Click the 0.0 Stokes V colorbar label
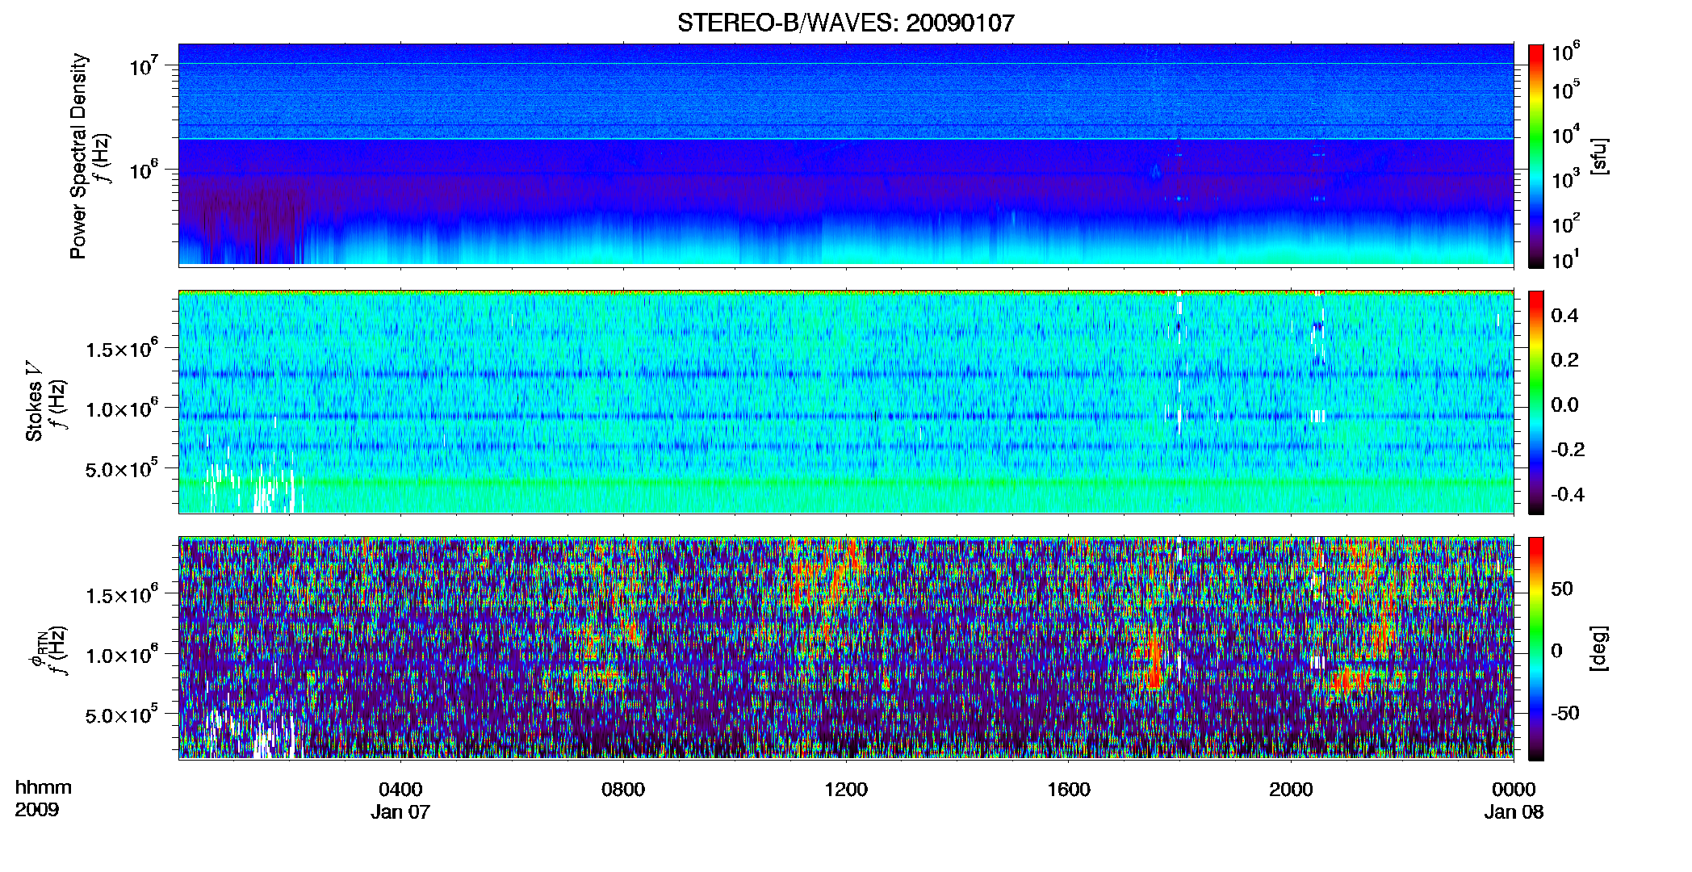This screenshot has height=872, width=1692. pyautogui.click(x=1564, y=405)
